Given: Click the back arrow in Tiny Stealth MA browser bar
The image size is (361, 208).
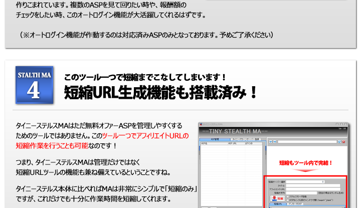Looking at the screenshot, I should pos(271,142).
